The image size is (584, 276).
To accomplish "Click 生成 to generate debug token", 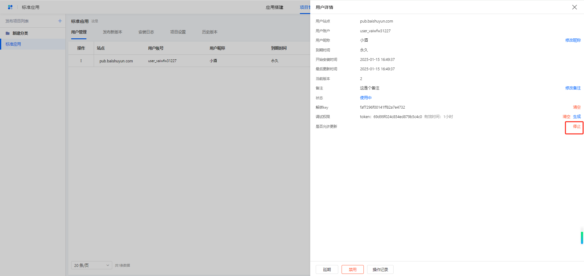I will click(x=577, y=117).
